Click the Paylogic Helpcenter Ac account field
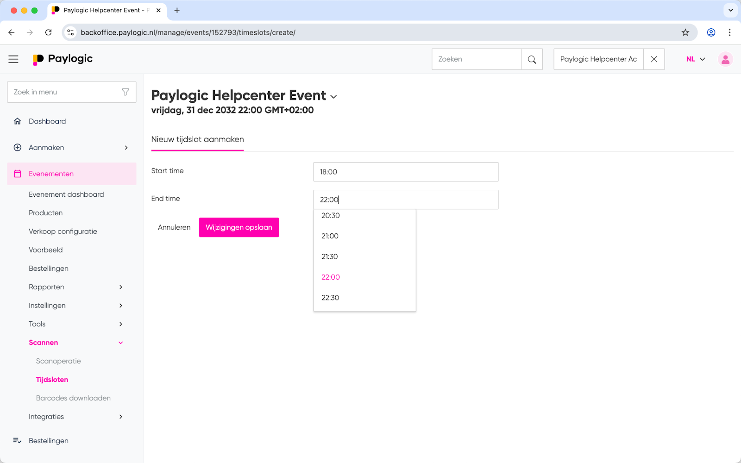Image resolution: width=741 pixels, height=463 pixels. [x=598, y=59]
